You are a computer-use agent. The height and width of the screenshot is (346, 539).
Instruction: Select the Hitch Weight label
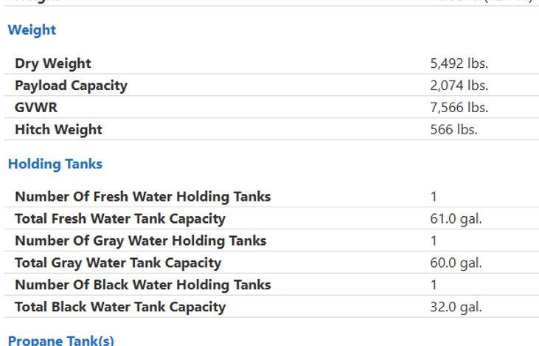tap(58, 130)
